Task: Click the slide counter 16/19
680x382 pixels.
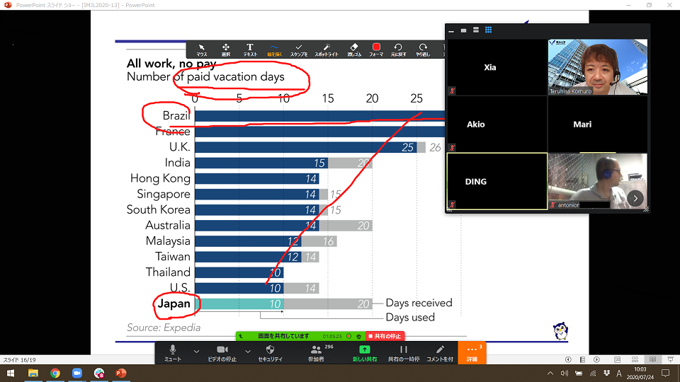Action: tap(20, 360)
